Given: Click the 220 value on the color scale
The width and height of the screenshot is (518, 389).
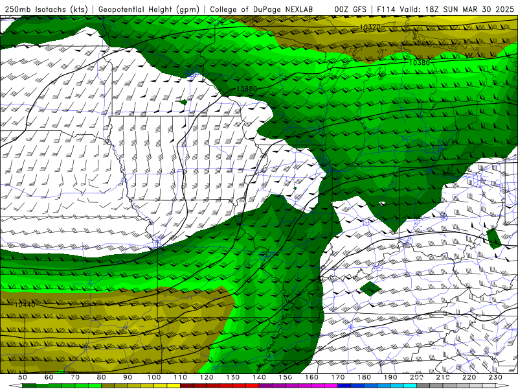Looking at the screenshot, I should click(469, 377).
